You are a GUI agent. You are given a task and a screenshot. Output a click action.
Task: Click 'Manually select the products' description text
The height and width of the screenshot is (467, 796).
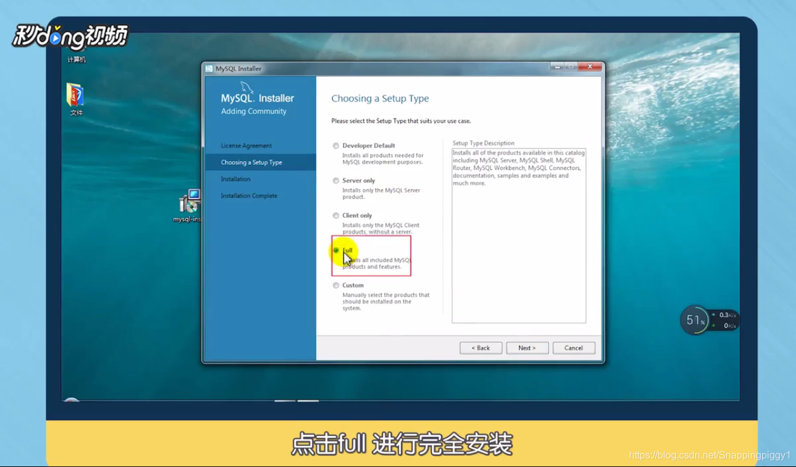(x=386, y=302)
